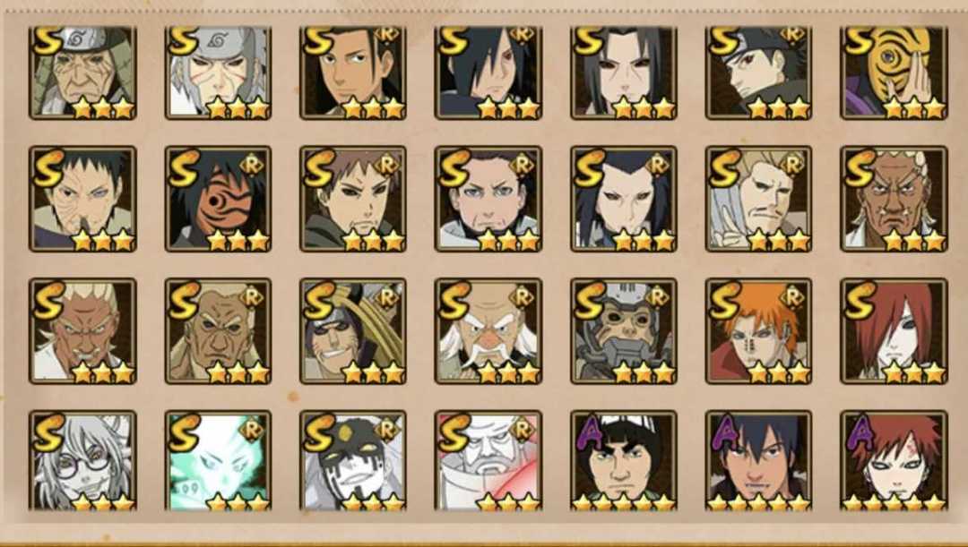Pick the headband ninja looking sideways in top row
The image size is (968, 547).
(x=759, y=73)
